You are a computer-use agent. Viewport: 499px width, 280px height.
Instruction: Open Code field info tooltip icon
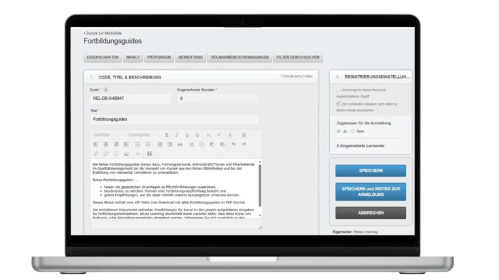[106, 90]
